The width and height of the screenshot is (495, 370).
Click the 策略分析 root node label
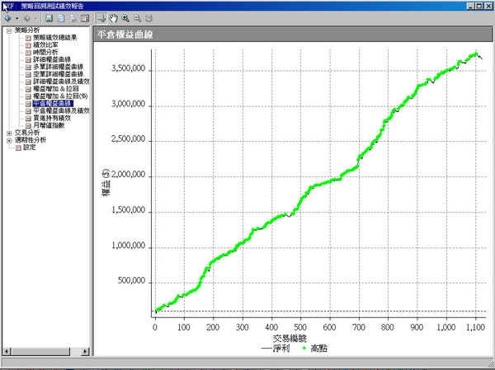(x=27, y=30)
